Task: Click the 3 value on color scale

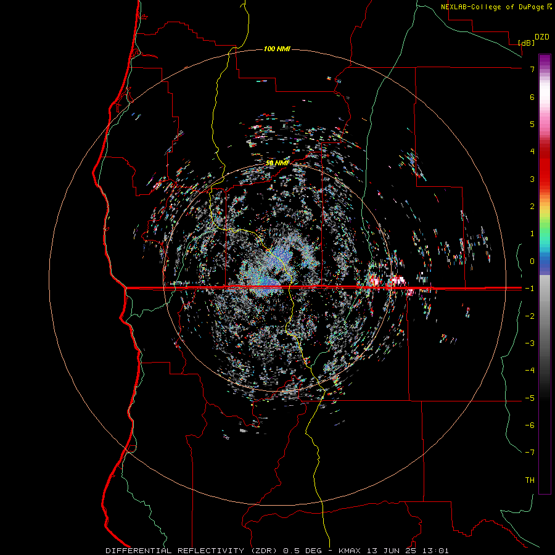Action: (x=532, y=179)
